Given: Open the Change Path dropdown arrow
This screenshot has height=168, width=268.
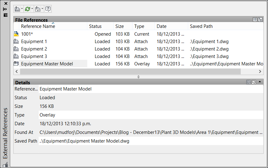Looking at the screenshot, I should [x=42, y=9].
